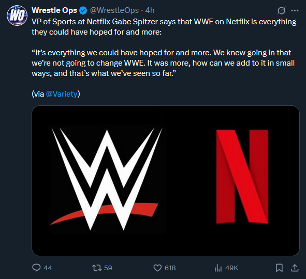
Task: Open the Wrestle Ops display name
Action: click(54, 10)
